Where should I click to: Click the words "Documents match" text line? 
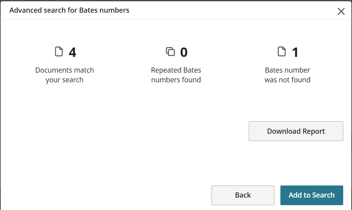(x=64, y=70)
